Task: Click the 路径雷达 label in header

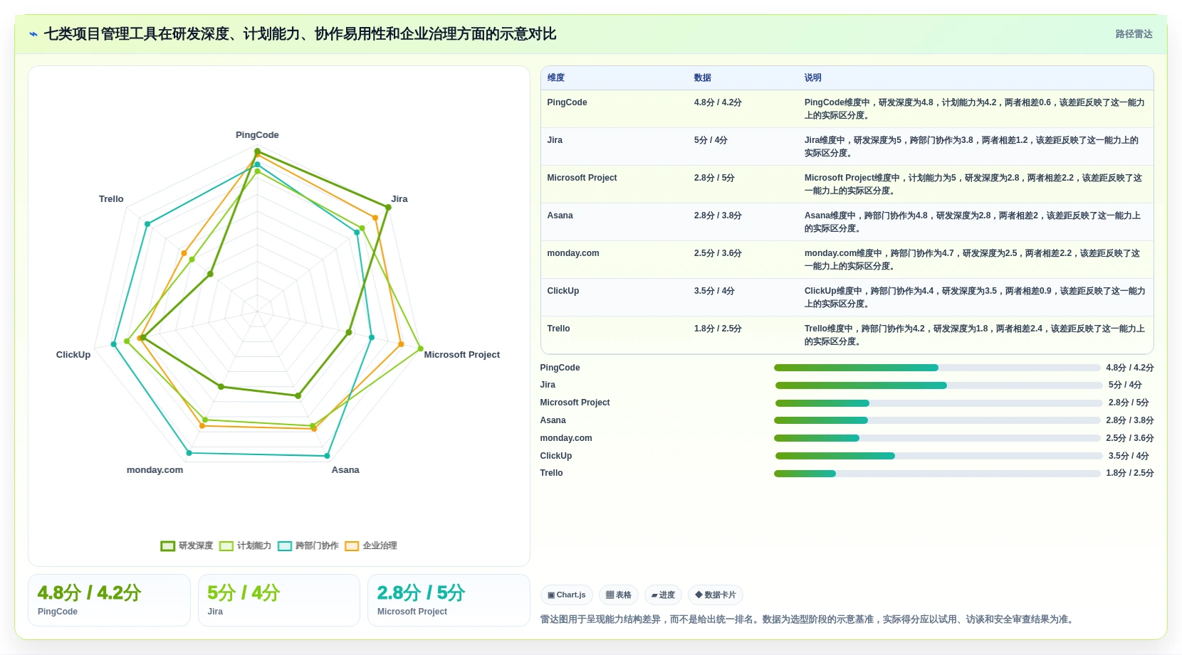Action: (1134, 34)
